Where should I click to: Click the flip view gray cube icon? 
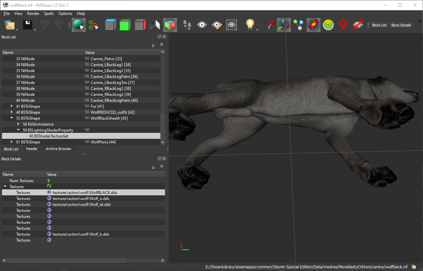pos(155,25)
